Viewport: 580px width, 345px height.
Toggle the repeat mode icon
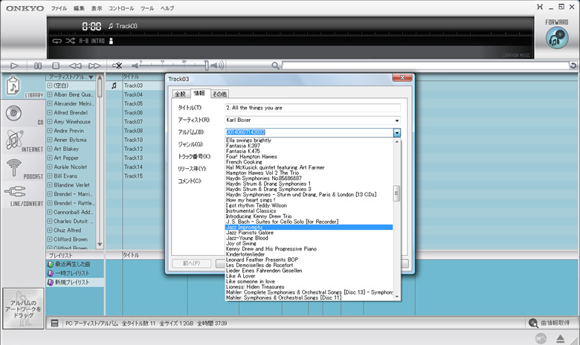[57, 41]
